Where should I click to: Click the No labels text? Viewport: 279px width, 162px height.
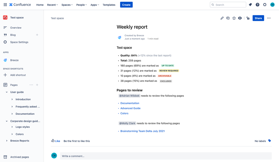coord(260,141)
